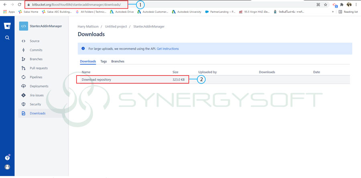Image resolution: width=361 pixels, height=178 pixels.
Task: Click the Security shield icon
Action: pyautogui.click(x=23, y=104)
